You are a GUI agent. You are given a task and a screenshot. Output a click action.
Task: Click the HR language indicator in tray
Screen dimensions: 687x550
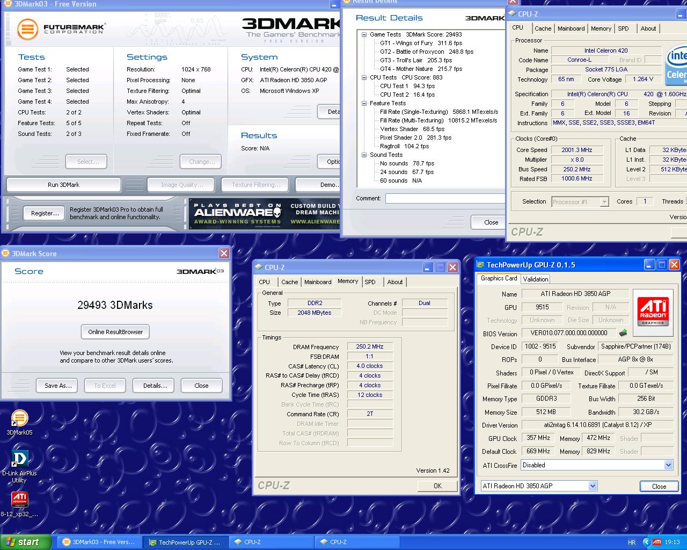click(x=632, y=542)
